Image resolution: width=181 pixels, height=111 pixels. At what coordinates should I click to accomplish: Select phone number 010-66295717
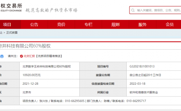[x=136, y=101]
